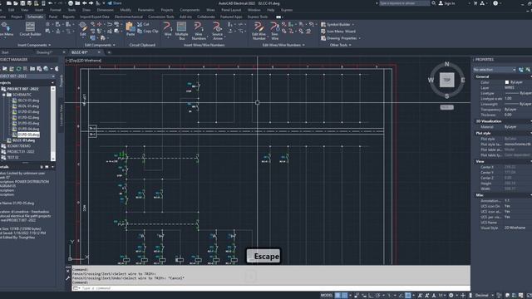
Task: Click the Cut circuit button
Action: [x=143, y=24]
